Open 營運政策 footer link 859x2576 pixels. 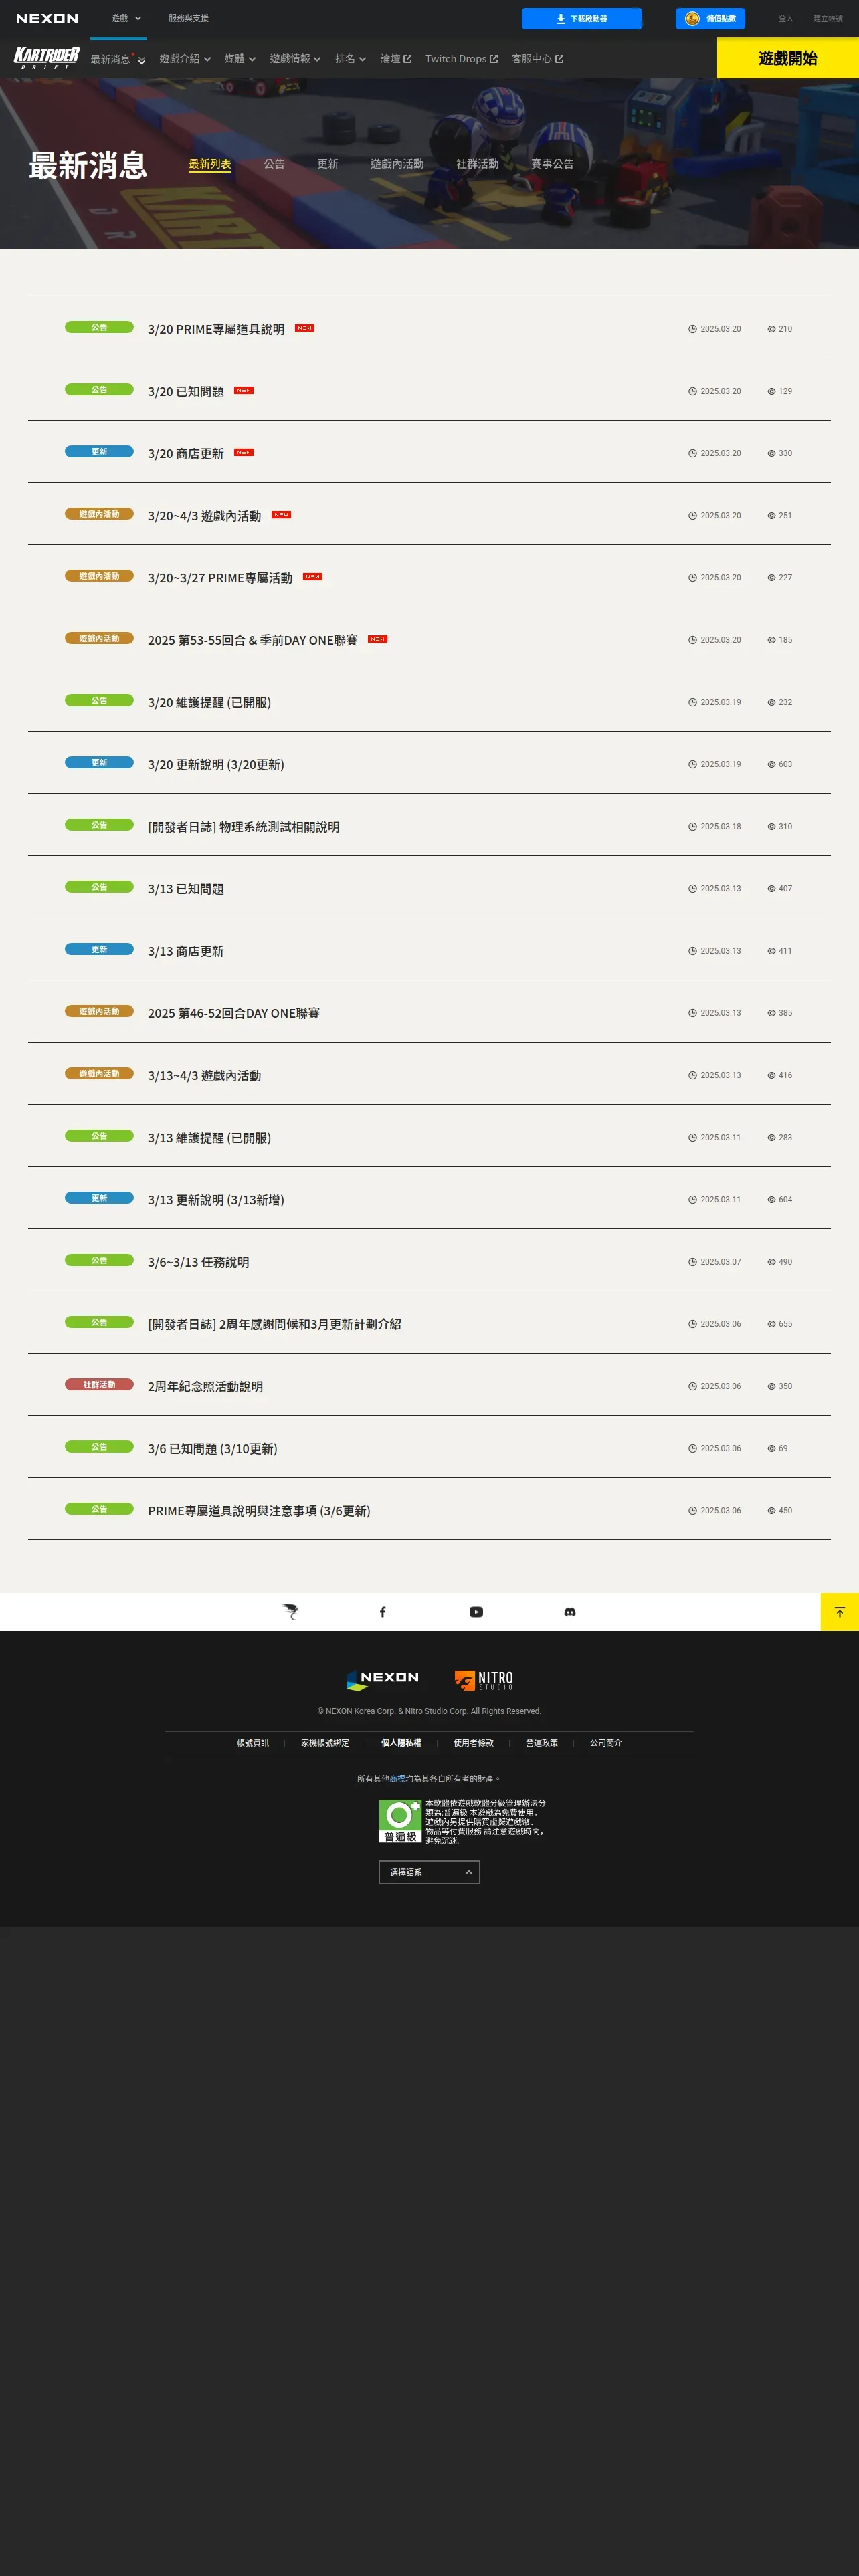click(542, 1743)
